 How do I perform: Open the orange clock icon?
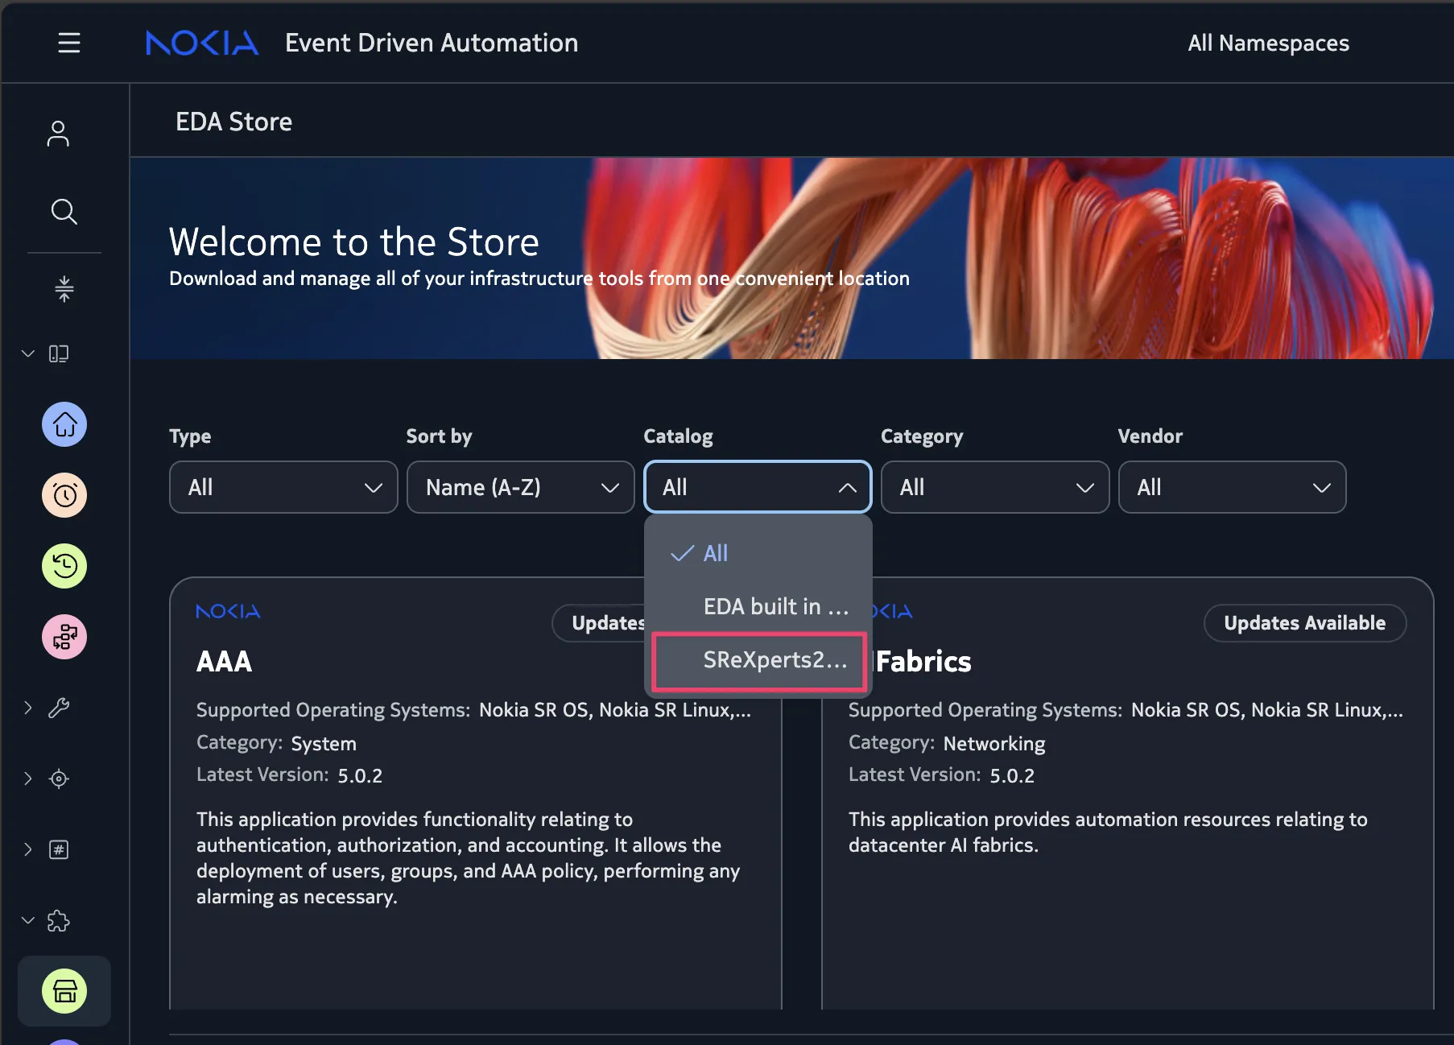point(64,495)
